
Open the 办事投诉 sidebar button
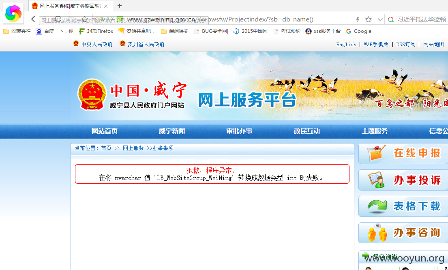(403, 180)
